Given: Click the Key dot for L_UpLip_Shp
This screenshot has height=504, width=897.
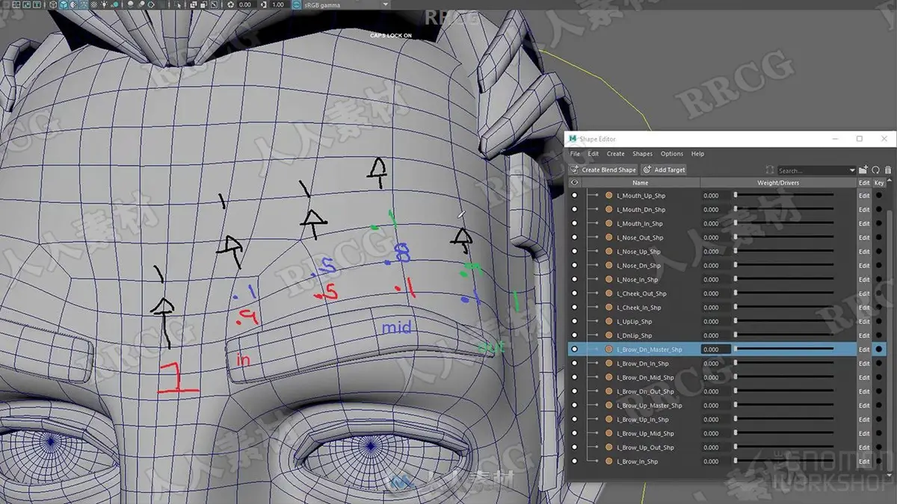Looking at the screenshot, I should coord(880,322).
